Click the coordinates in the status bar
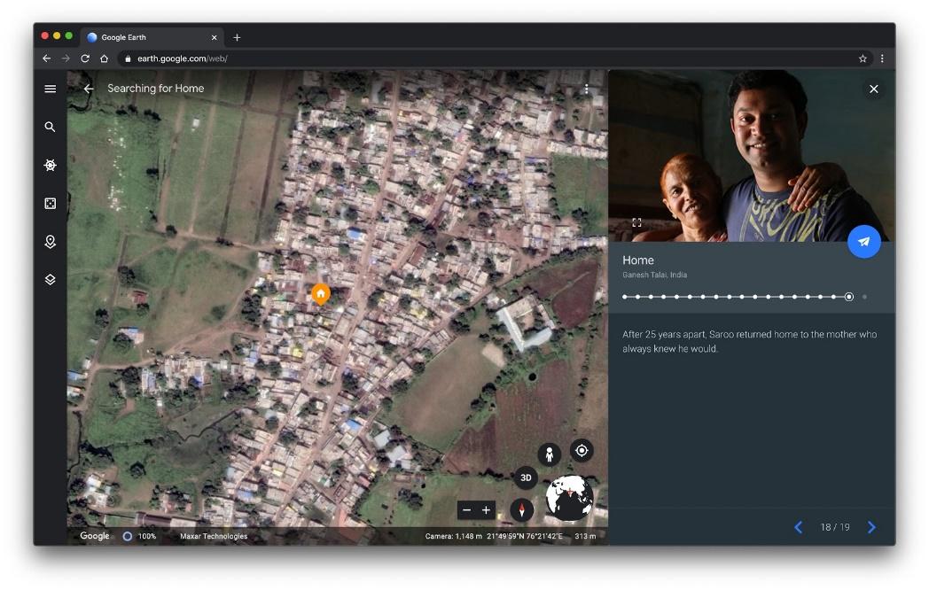 click(525, 536)
